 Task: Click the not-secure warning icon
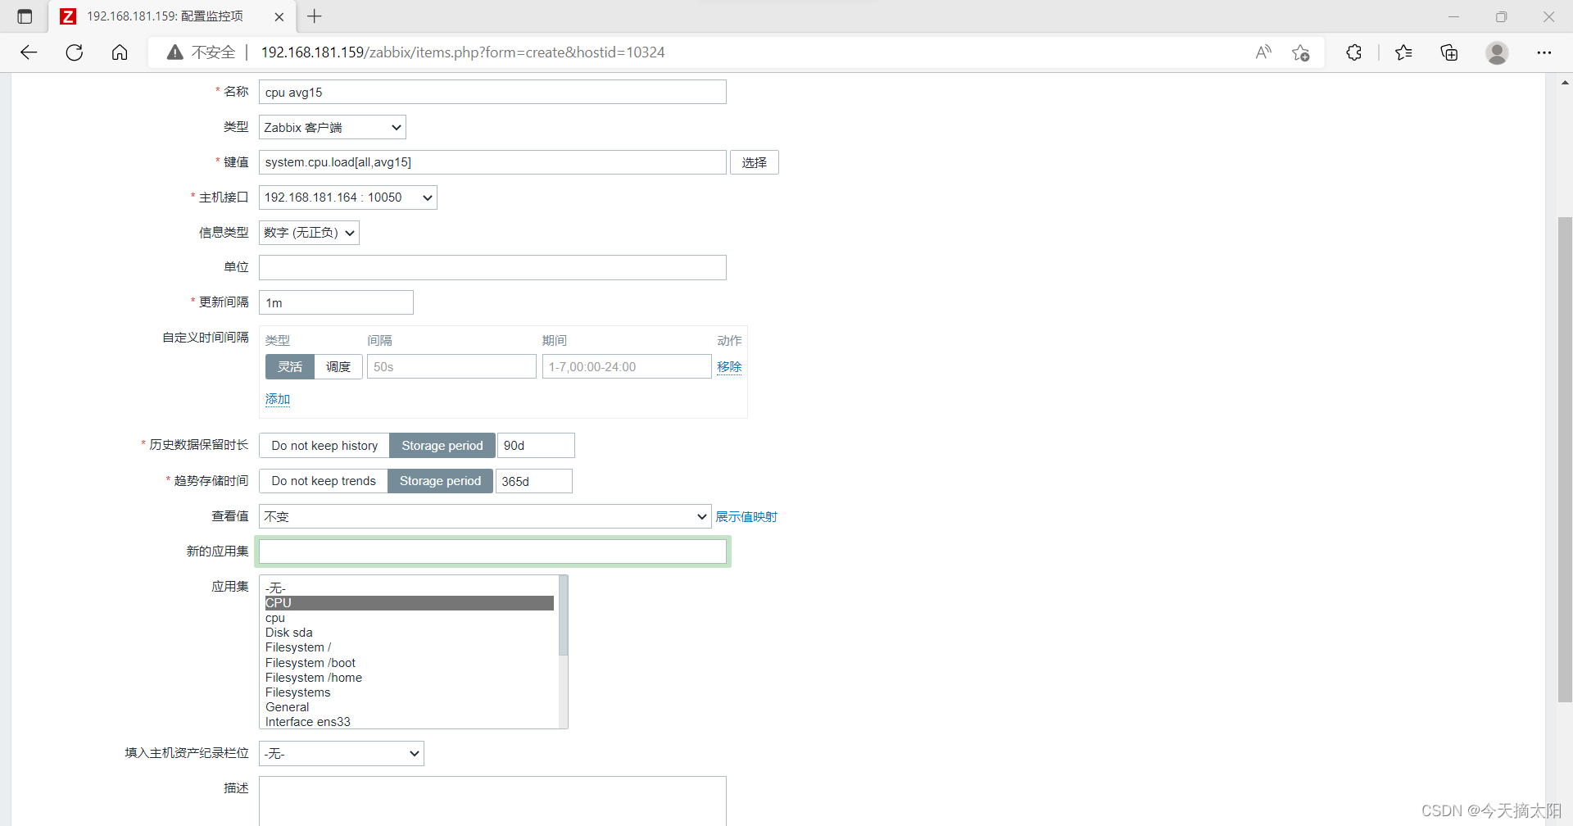175,52
